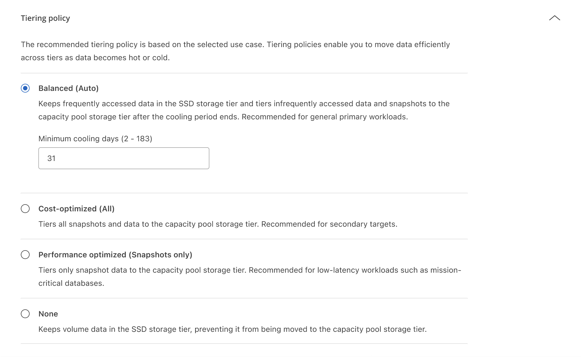Click the description mentioning low-latency workloads
Screen dimensions: 581x357
249,270
